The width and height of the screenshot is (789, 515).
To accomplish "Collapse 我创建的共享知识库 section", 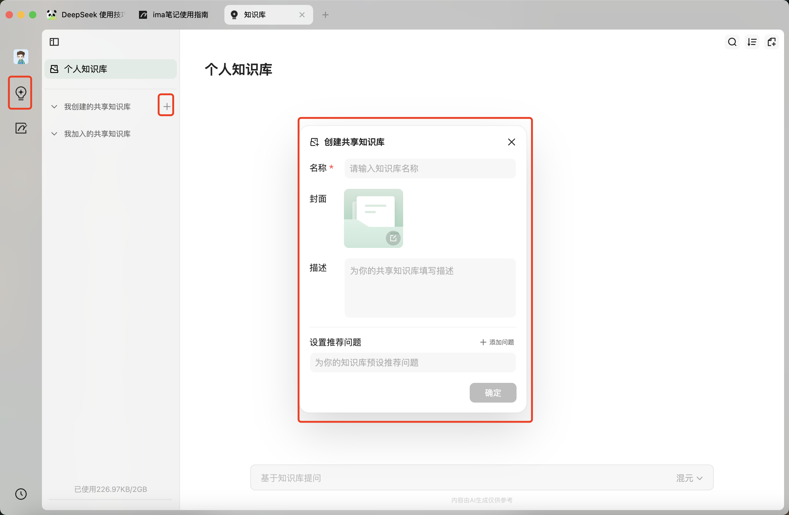I will coord(54,107).
